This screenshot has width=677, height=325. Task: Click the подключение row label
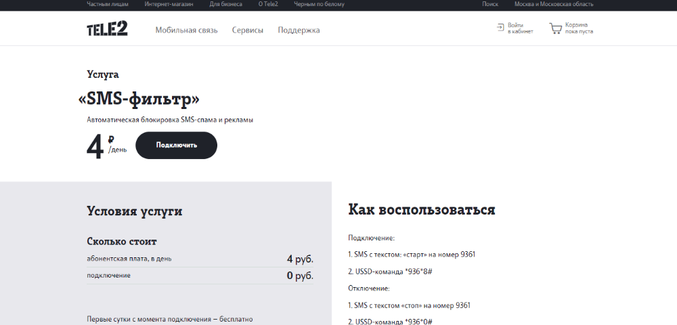[108, 276]
